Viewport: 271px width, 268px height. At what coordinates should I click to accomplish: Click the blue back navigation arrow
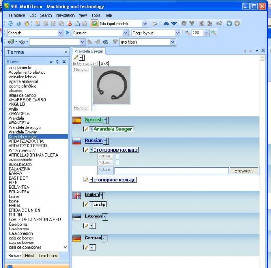tap(229, 23)
